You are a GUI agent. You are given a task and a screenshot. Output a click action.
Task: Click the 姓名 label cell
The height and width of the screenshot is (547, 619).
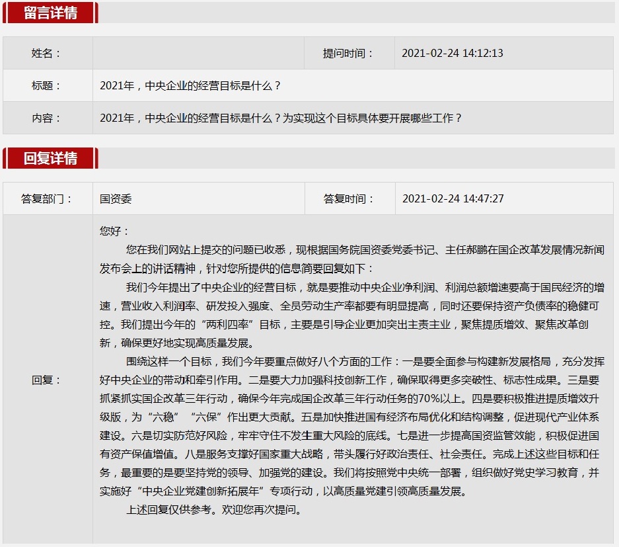[x=47, y=54]
